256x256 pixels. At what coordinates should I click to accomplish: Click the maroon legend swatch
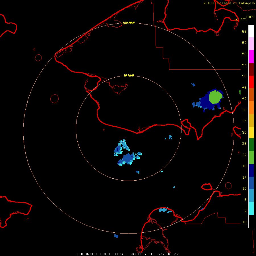251,69
